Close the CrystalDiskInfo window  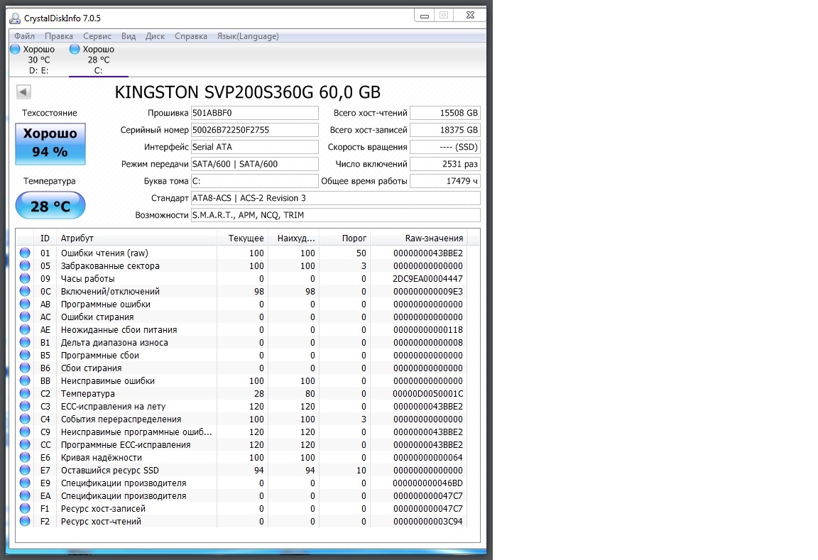point(470,16)
